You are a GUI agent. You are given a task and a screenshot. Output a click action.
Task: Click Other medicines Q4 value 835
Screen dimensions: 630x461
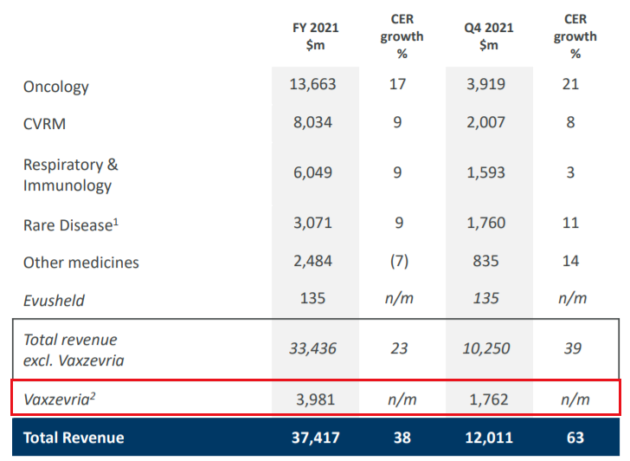(x=485, y=261)
